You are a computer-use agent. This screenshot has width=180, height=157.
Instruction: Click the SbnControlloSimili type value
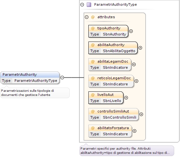click(120, 117)
